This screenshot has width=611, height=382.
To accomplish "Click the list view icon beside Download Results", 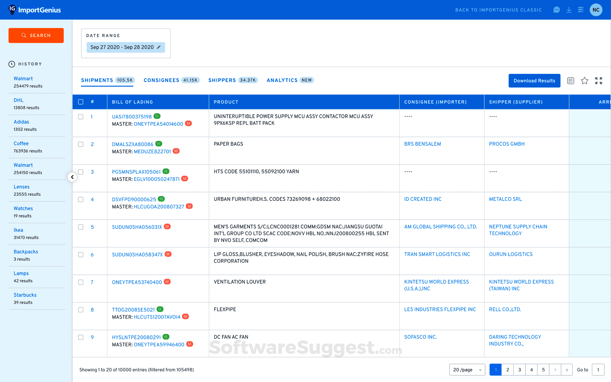I will (570, 81).
